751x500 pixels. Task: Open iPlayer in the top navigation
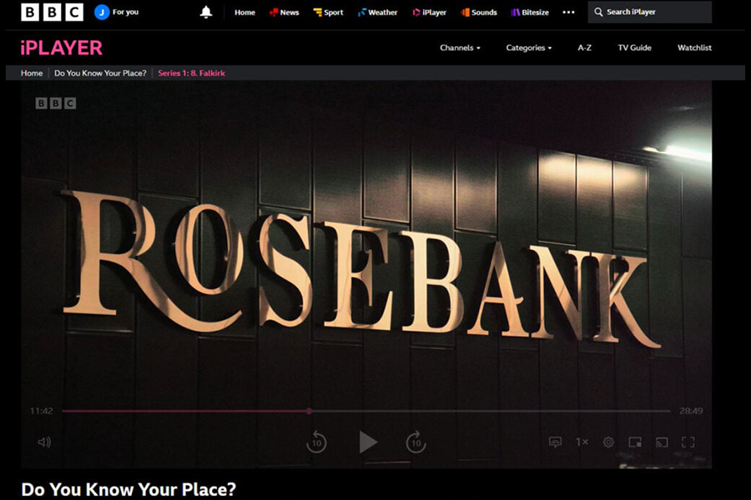429,12
